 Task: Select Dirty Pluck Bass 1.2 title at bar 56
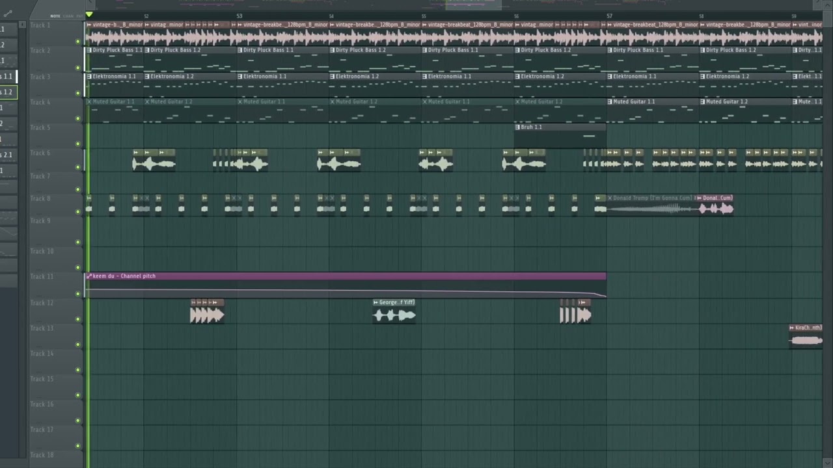coord(546,50)
